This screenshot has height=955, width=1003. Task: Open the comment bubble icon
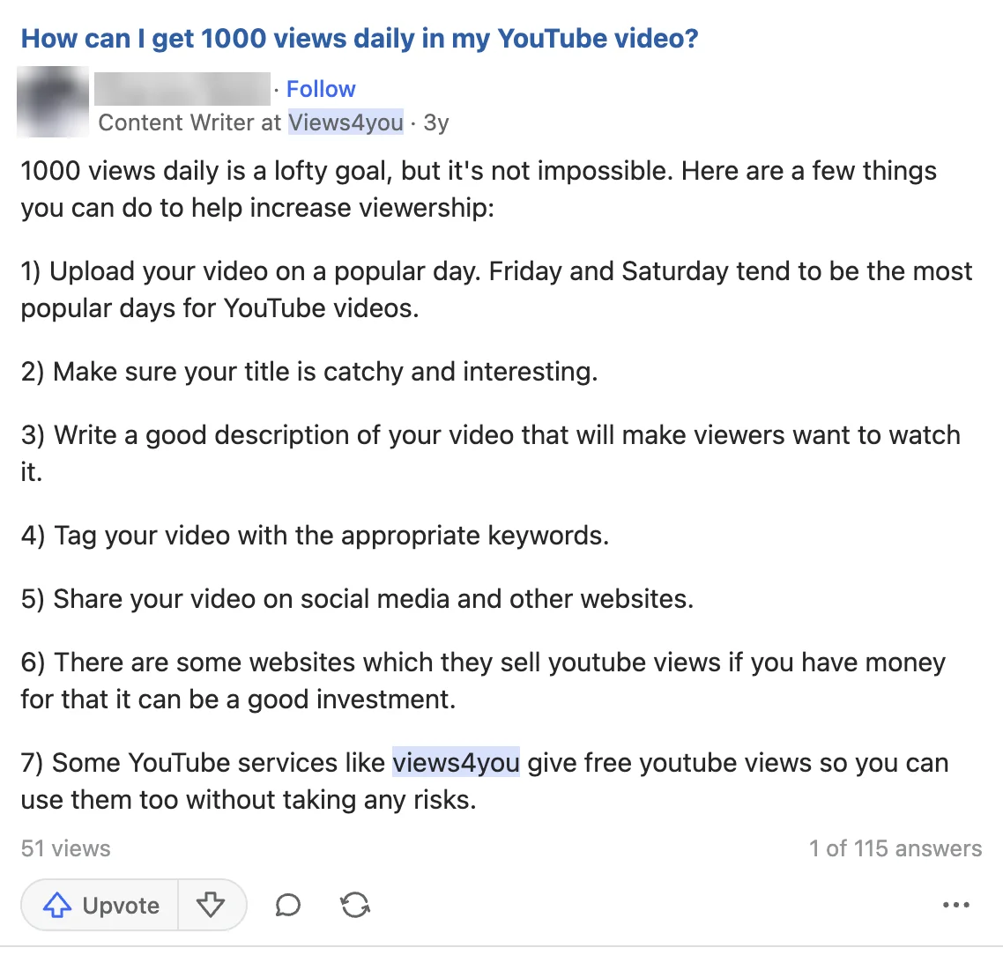[x=288, y=905]
